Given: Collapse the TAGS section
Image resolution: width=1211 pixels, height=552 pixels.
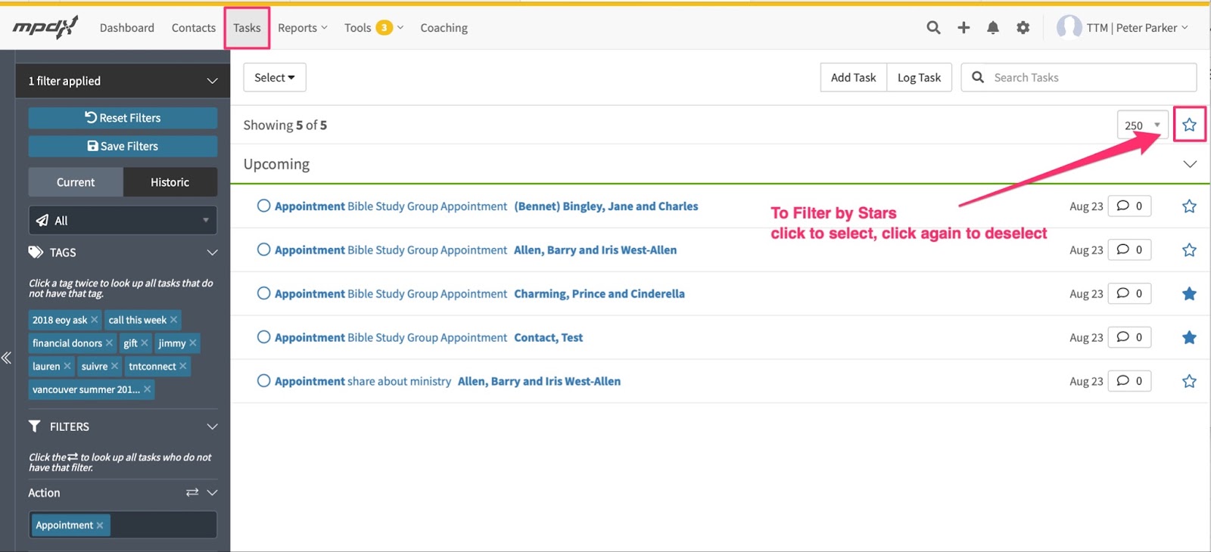Looking at the screenshot, I should [212, 253].
